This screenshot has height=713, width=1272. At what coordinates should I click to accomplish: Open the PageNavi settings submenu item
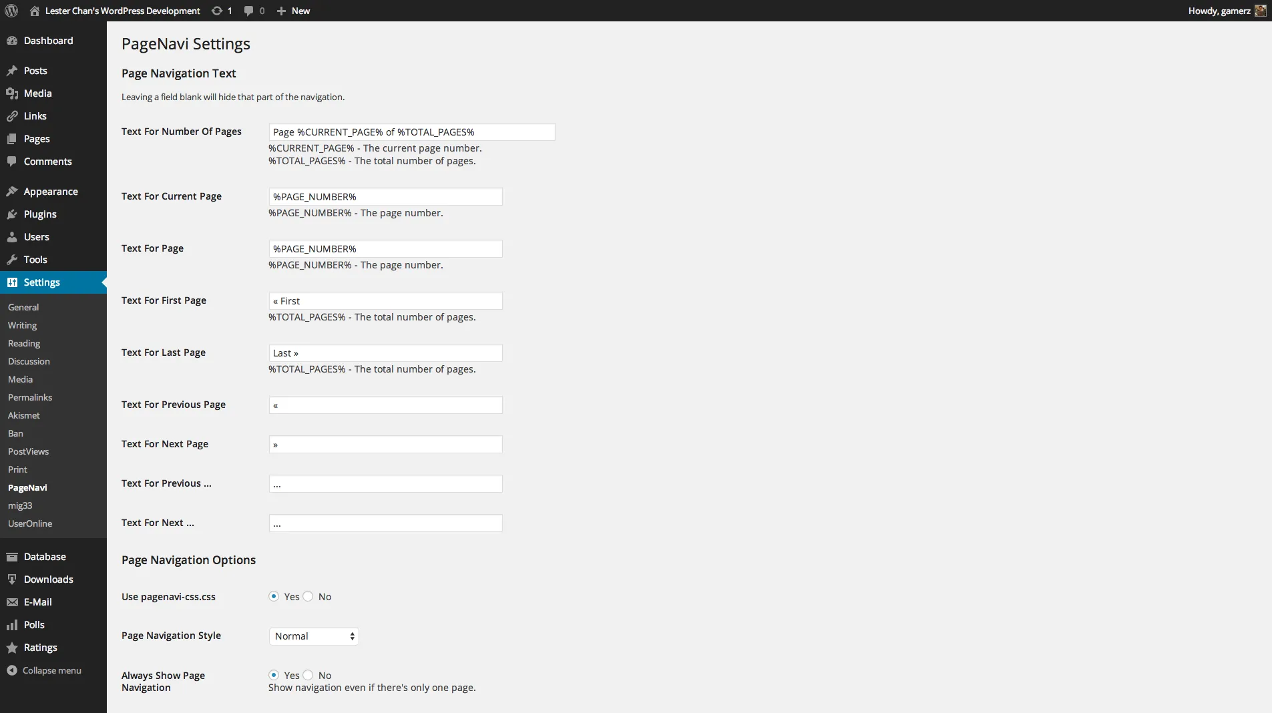click(x=27, y=487)
